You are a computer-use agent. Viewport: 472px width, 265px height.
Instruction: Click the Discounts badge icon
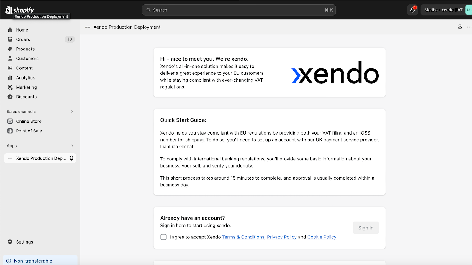[10, 97]
